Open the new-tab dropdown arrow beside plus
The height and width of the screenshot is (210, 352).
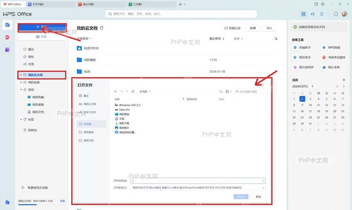point(185,4)
